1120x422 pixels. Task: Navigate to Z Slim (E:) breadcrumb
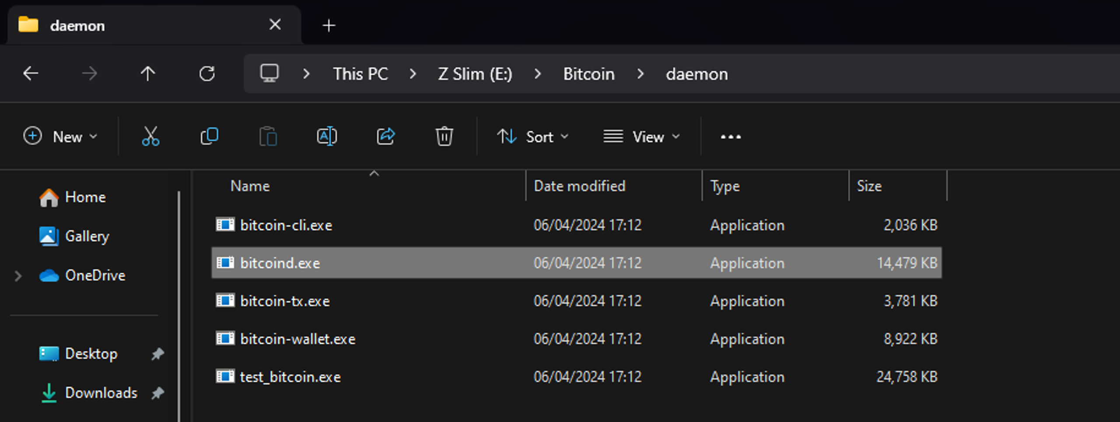(x=475, y=74)
